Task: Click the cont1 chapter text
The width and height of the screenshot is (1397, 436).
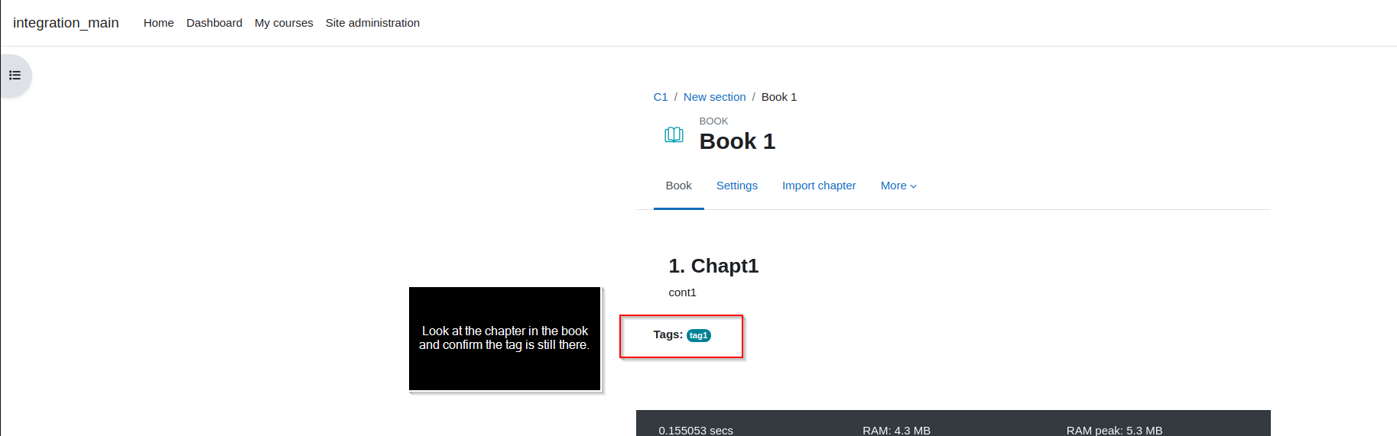Action: (682, 292)
